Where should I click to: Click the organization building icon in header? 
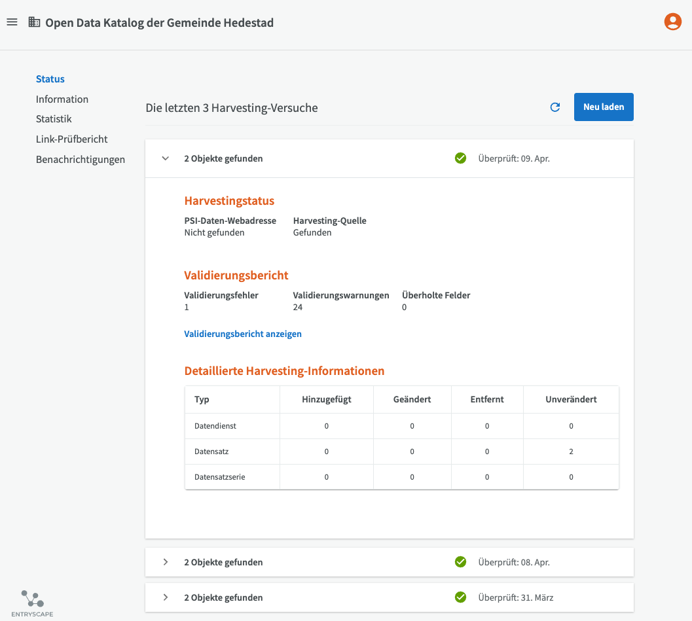point(34,22)
